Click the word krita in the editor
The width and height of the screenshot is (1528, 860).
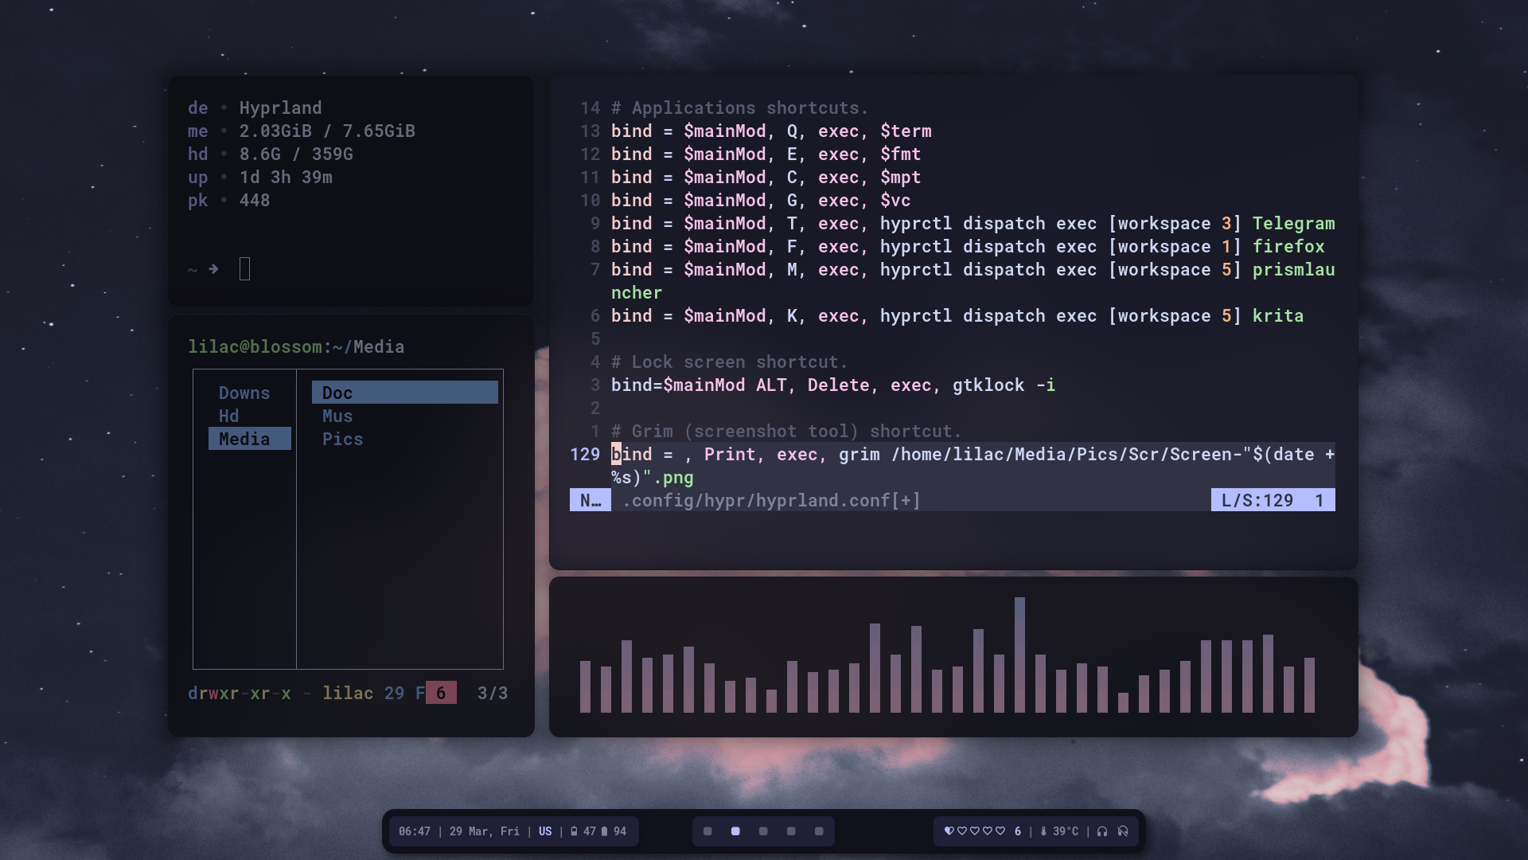(x=1278, y=316)
